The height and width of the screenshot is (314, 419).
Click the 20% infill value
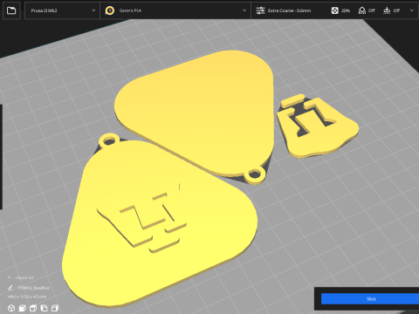346,10
